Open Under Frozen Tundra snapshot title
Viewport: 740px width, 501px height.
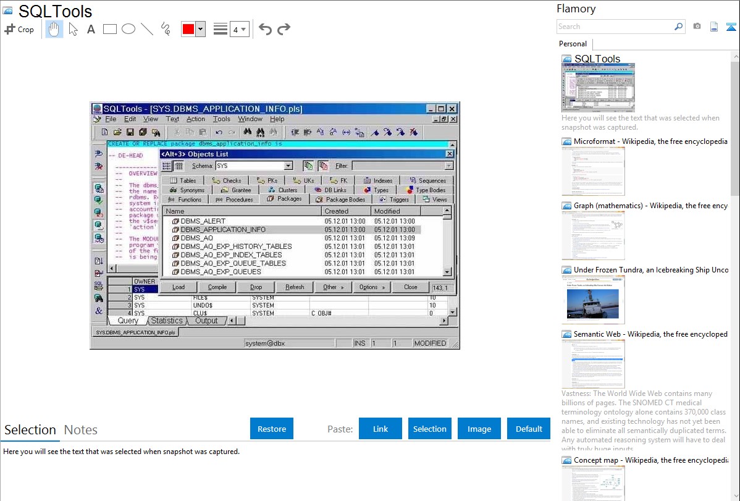click(x=651, y=269)
